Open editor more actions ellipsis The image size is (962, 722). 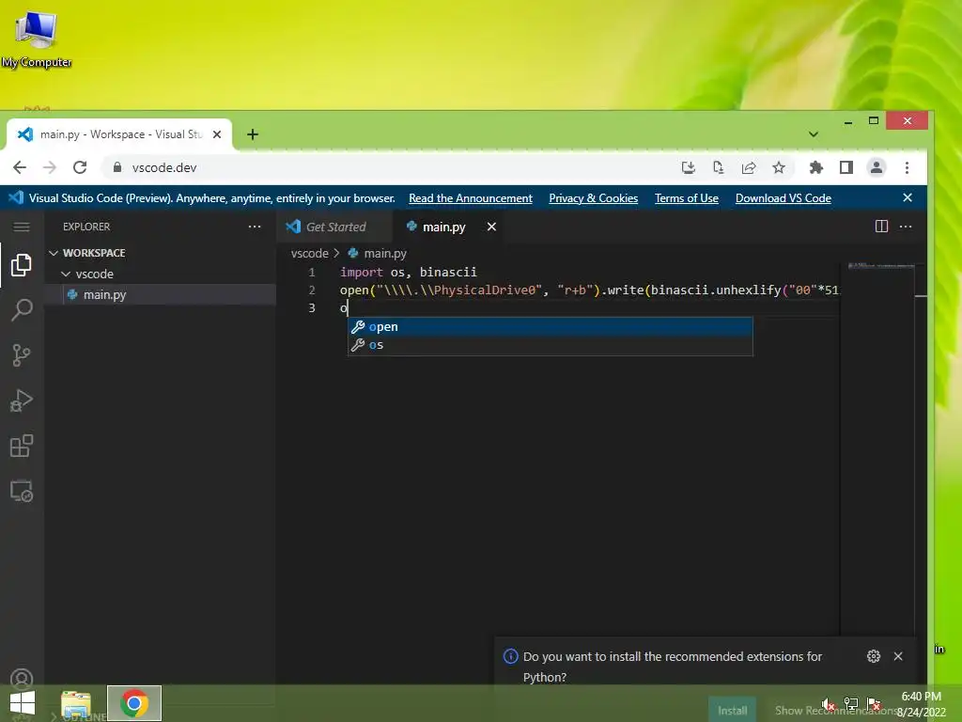[906, 227]
